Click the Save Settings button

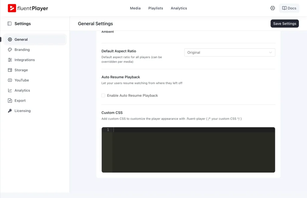tap(285, 24)
